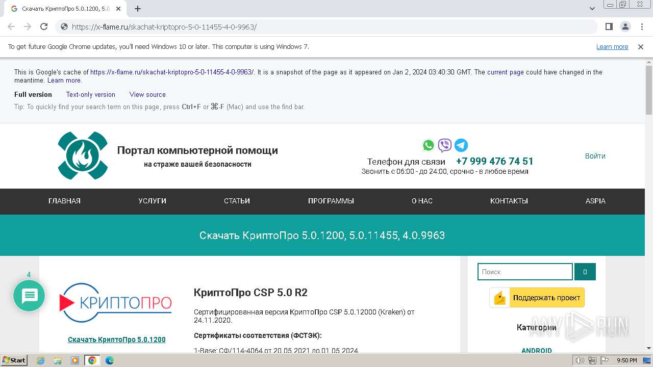Image resolution: width=653 pixels, height=367 pixels.
Task: Click Learn more in cache notice
Action: 64,81
